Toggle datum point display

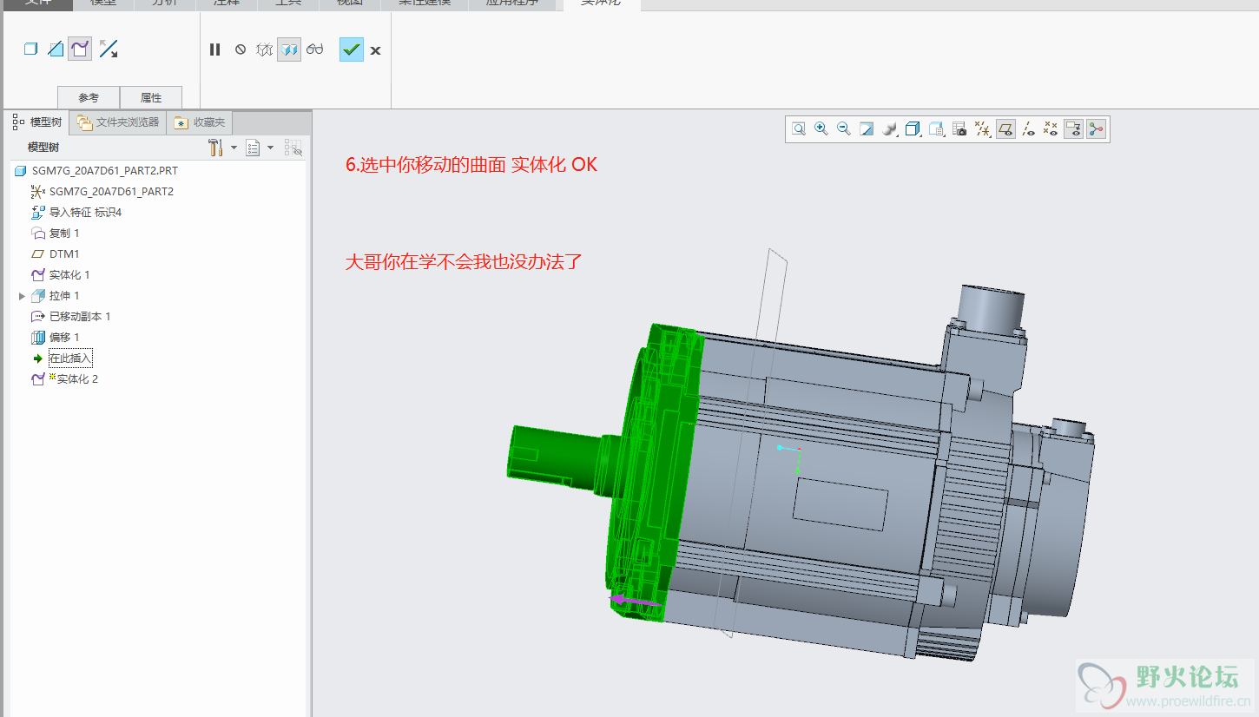click(x=1051, y=129)
